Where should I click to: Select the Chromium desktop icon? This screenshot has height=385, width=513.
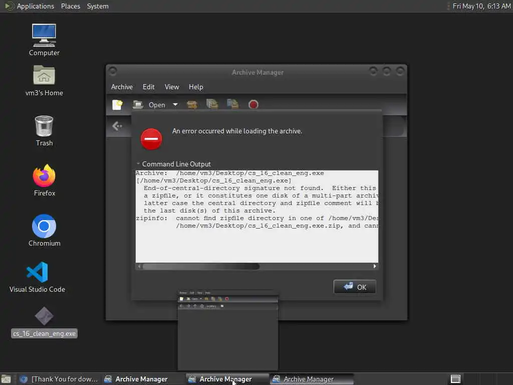click(x=44, y=231)
